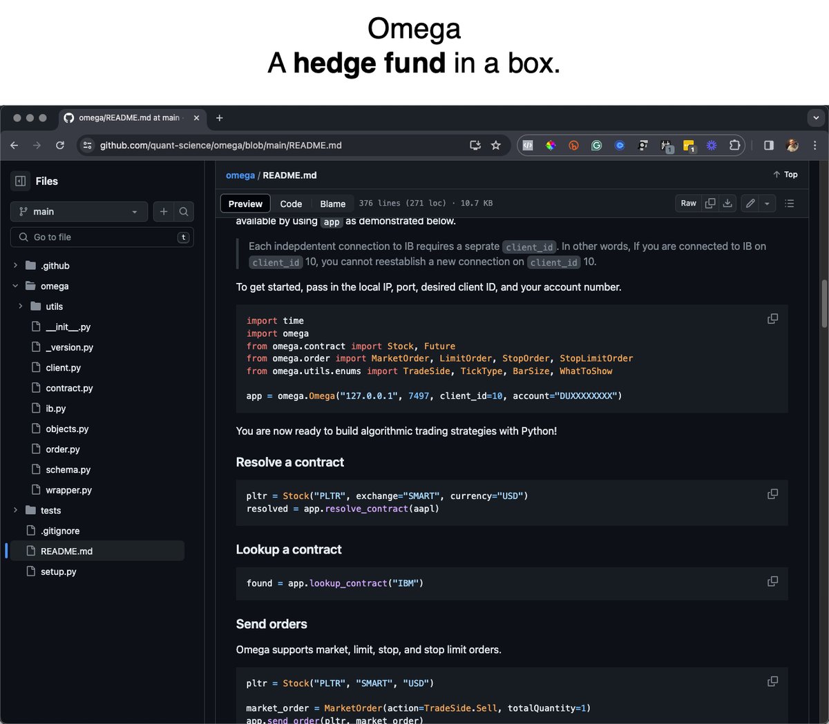Download raw file icon
The image size is (829, 724).
pyautogui.click(x=727, y=203)
